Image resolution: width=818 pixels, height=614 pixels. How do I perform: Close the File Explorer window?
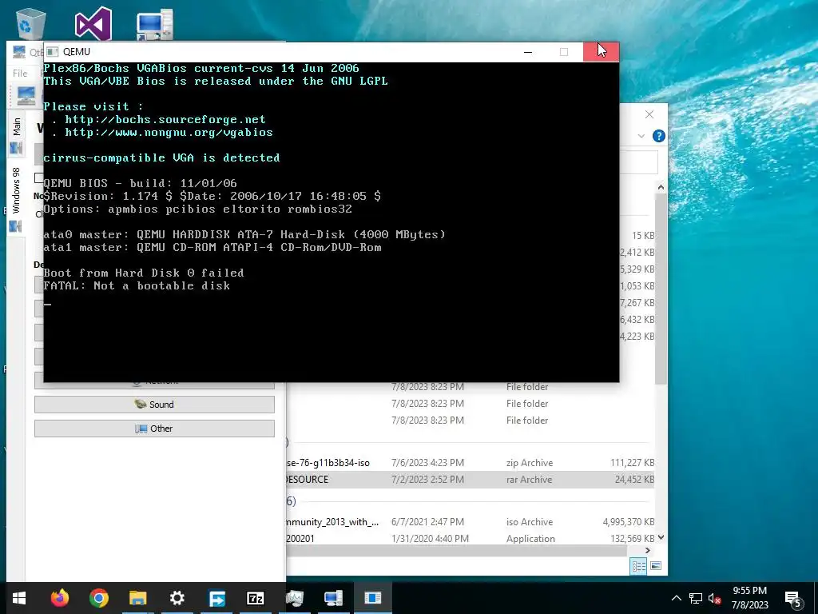649,114
